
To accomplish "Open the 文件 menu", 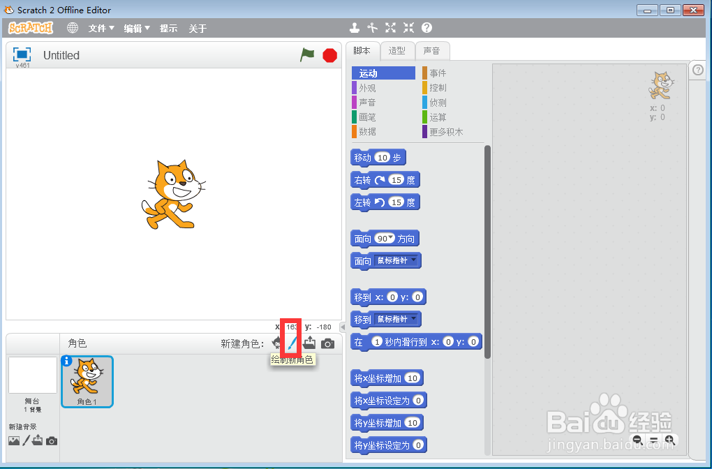I will (x=101, y=29).
